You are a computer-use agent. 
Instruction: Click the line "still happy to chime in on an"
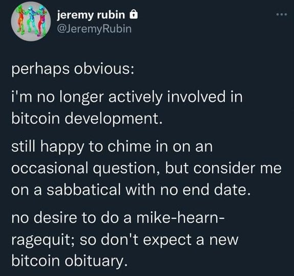(112, 147)
